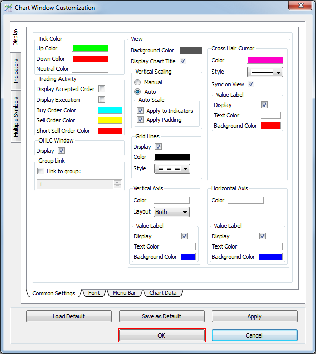Click magenta Cross Hair Cursor color swatch
This screenshot has height=354, width=316.
(x=265, y=60)
